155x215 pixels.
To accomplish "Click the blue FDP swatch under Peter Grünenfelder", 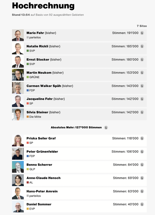I will [28, 156].
